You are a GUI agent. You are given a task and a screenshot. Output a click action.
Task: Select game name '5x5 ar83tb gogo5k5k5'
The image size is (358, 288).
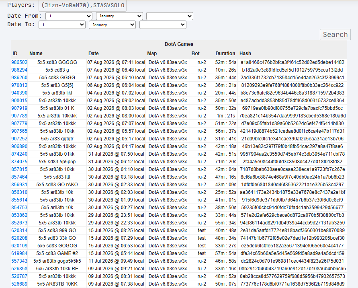coord(57,261)
